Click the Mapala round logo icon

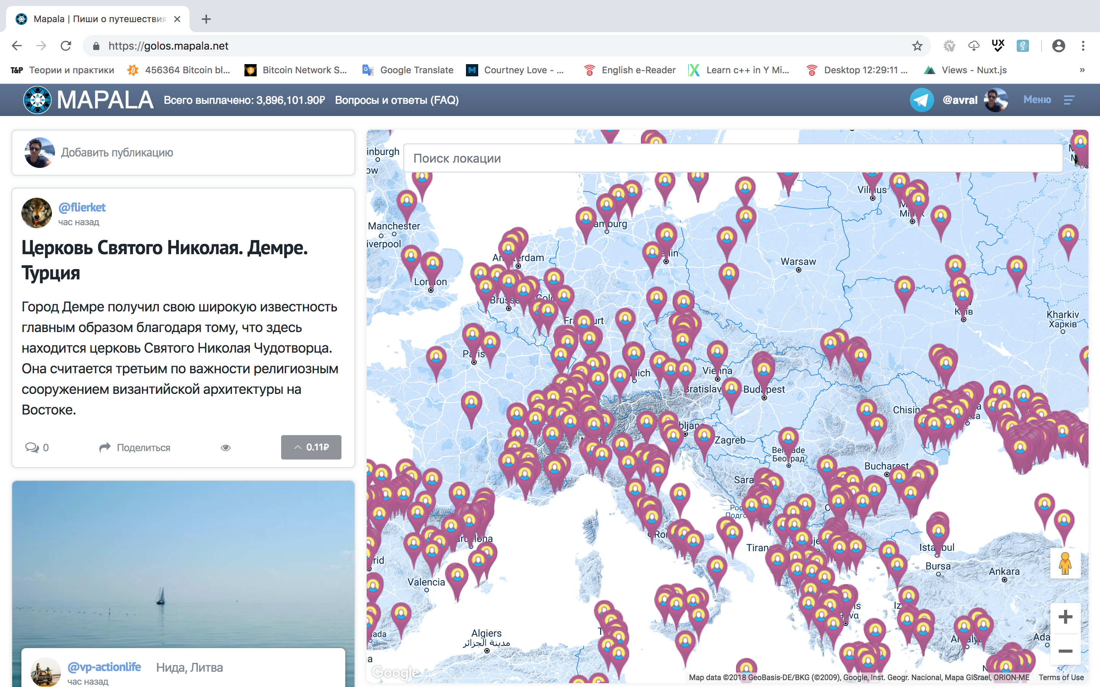coord(37,100)
